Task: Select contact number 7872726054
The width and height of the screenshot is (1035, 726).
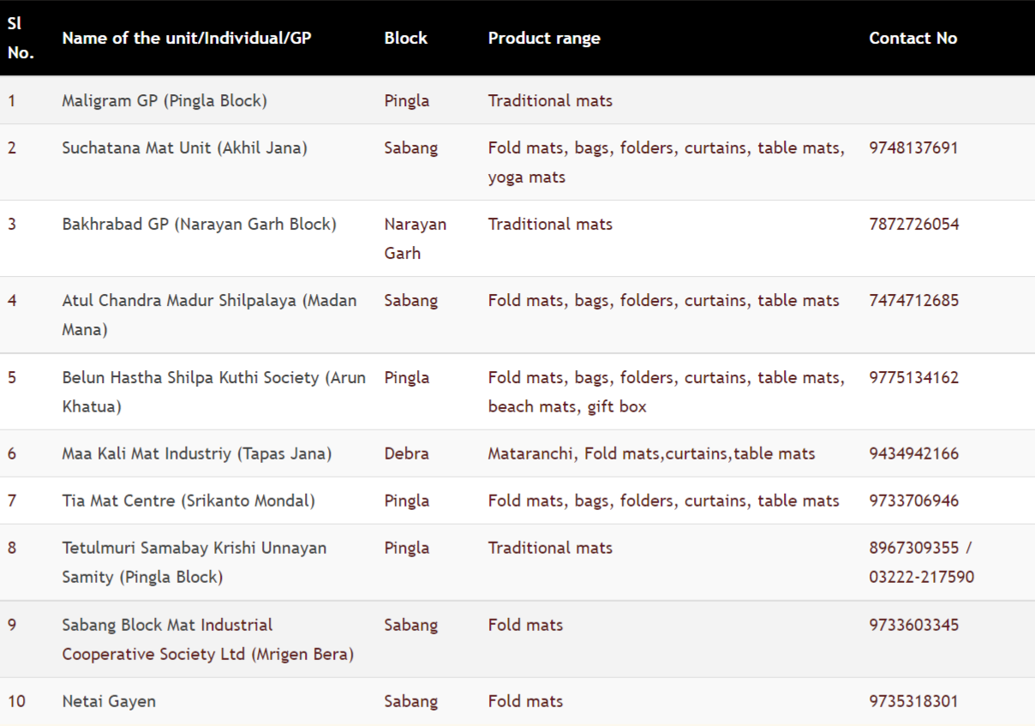Action: pos(913,224)
